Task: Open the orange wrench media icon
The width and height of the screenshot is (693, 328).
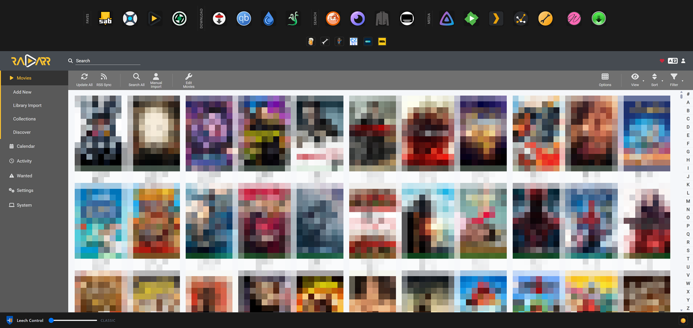Action: click(x=545, y=18)
